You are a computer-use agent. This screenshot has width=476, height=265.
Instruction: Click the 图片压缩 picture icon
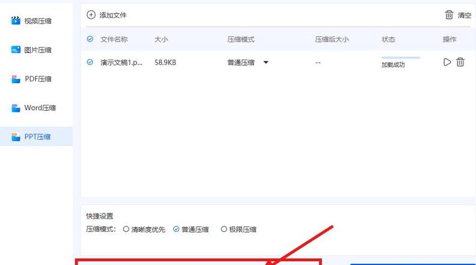click(16, 49)
